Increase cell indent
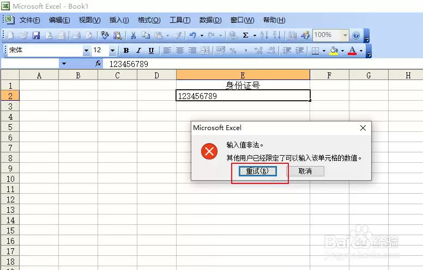This screenshot has height=270, width=423. [x=299, y=51]
